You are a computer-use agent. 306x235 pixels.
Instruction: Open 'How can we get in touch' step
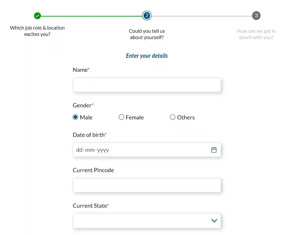[x=256, y=34]
